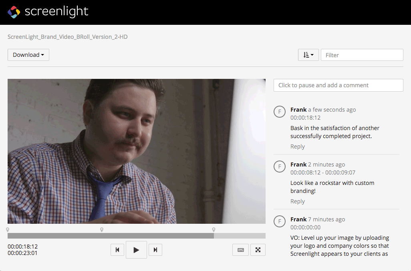The image size is (411, 271).
Task: Play the video
Action: click(x=136, y=250)
